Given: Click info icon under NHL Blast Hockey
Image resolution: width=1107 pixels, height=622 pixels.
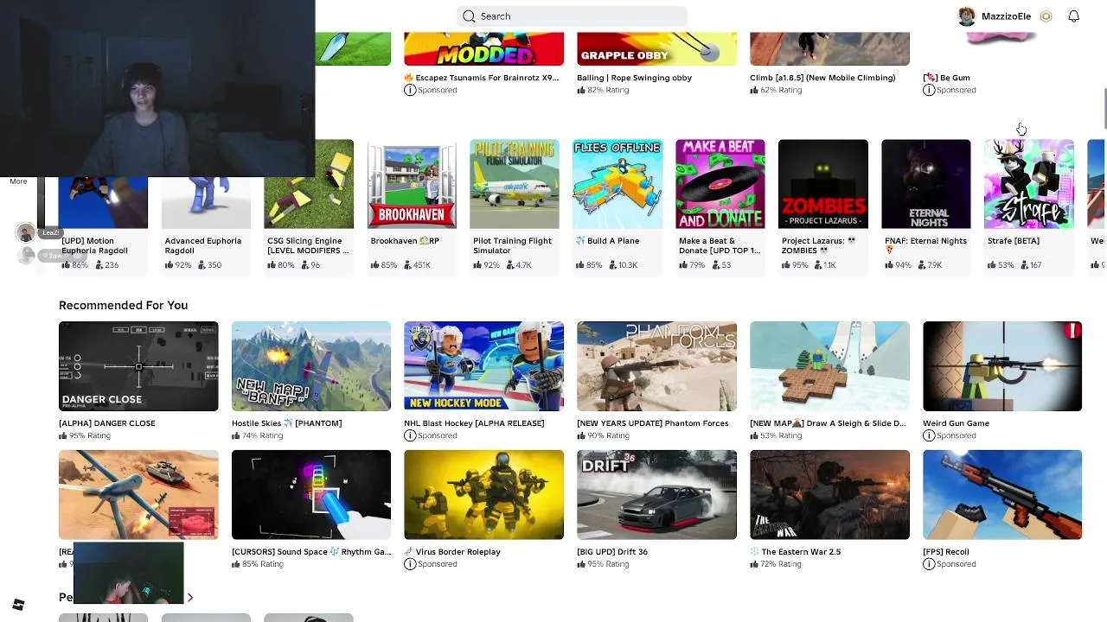Looking at the screenshot, I should coord(410,435).
